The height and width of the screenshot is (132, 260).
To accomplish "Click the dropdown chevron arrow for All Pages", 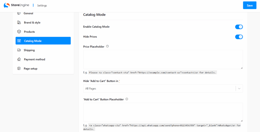I will pyautogui.click(x=239, y=89).
